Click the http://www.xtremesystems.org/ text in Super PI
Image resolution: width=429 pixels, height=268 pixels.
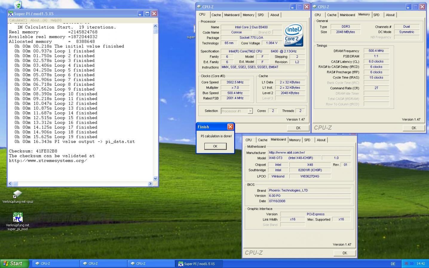tap(48, 161)
